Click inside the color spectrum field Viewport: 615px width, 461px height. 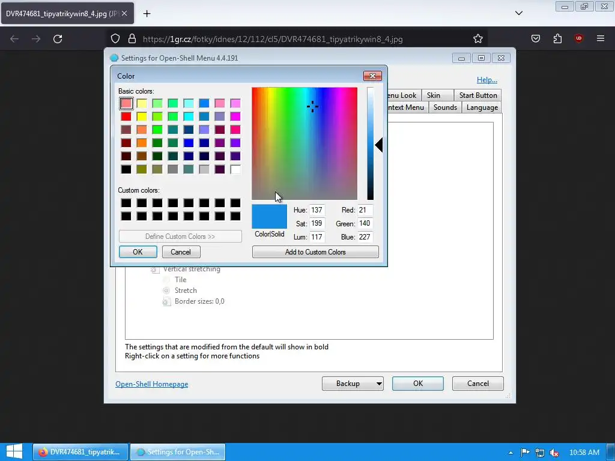click(304, 143)
